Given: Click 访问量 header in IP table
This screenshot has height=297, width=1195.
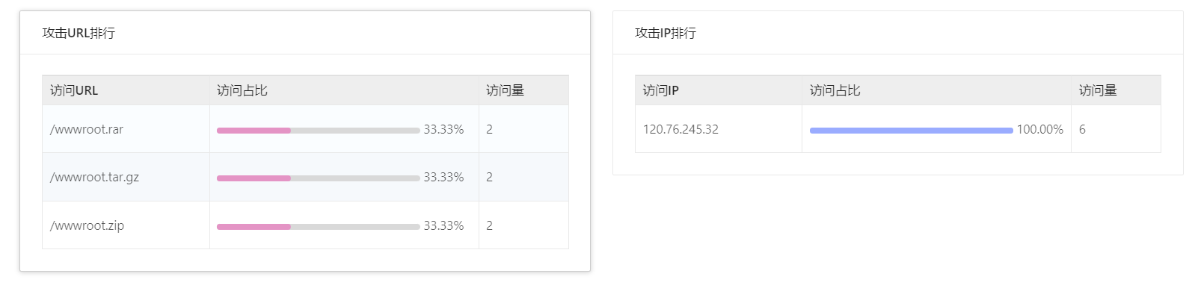Looking at the screenshot, I should pyautogui.click(x=1098, y=90).
